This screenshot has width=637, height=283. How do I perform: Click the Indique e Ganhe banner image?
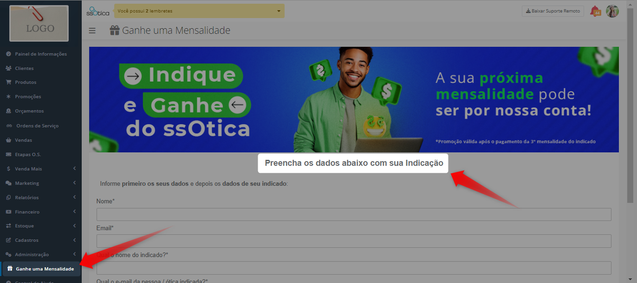tap(354, 100)
